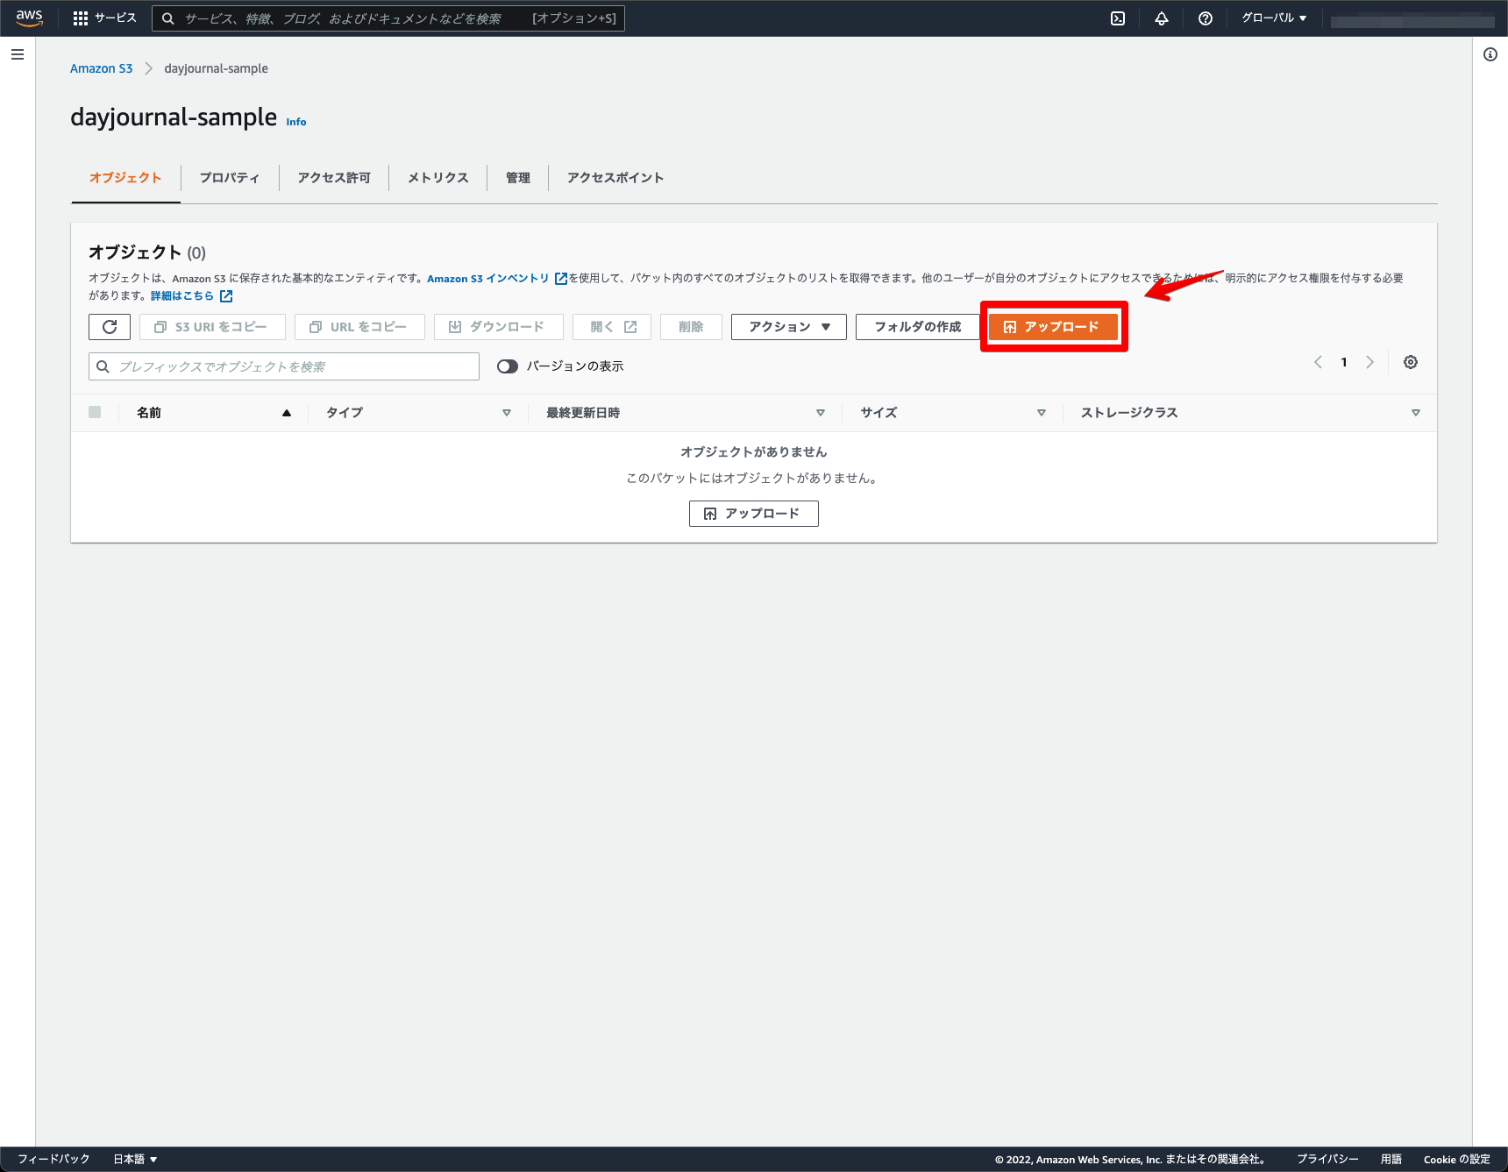Image resolution: width=1508 pixels, height=1172 pixels.
Task: Open 詳細はこちら link
Action: click(182, 296)
